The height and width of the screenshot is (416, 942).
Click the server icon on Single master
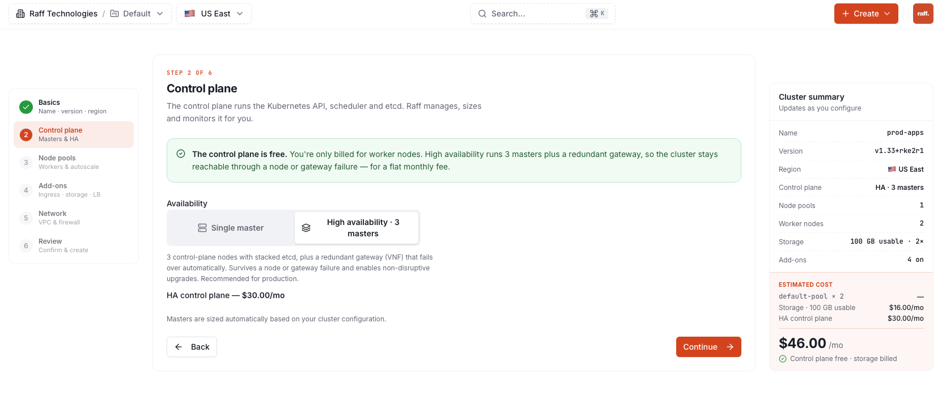[x=202, y=228]
